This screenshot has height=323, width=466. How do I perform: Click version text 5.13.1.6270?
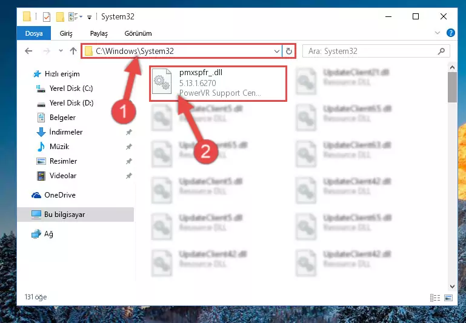198,83
